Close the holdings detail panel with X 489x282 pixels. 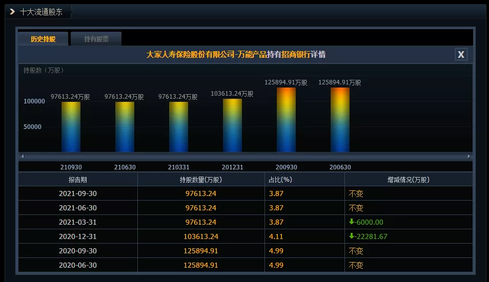tap(461, 54)
